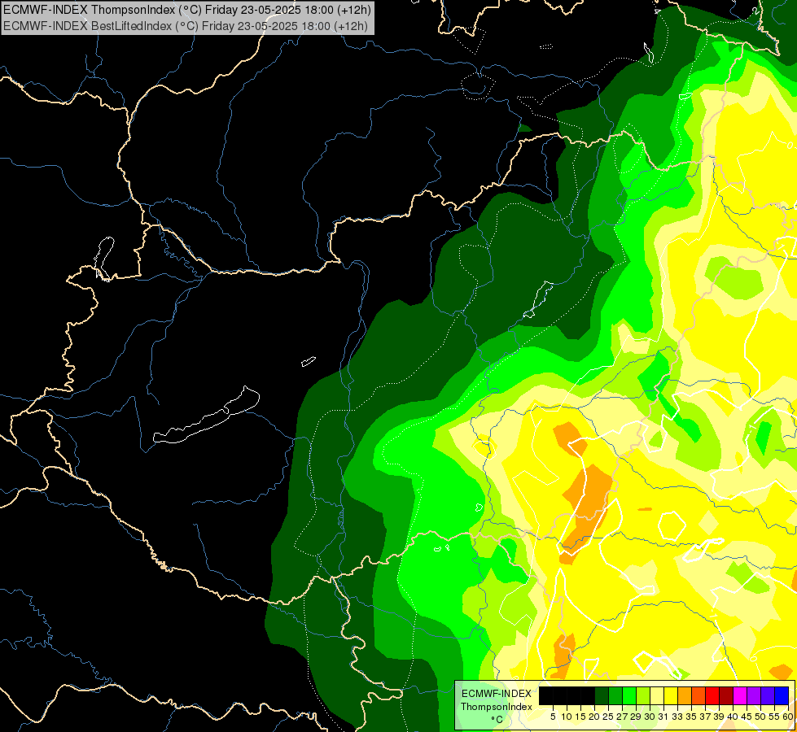
Task: Click the legend value label 60
Action: pyautogui.click(x=788, y=717)
